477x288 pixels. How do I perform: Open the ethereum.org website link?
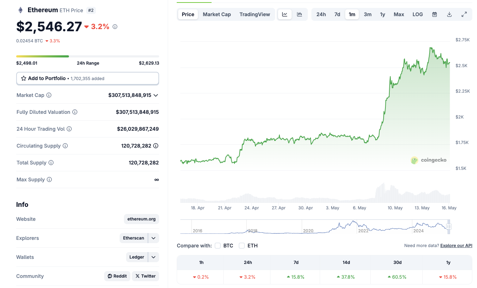[142, 219]
